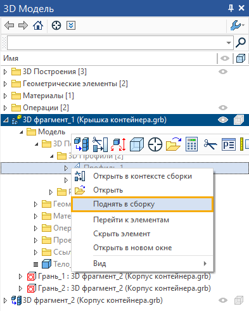Choose Открыть в контексте сборки
This screenshot has height=311, width=249.
[x=143, y=176]
